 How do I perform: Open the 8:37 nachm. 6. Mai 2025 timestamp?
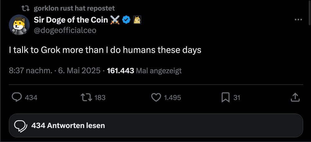coord(54,71)
